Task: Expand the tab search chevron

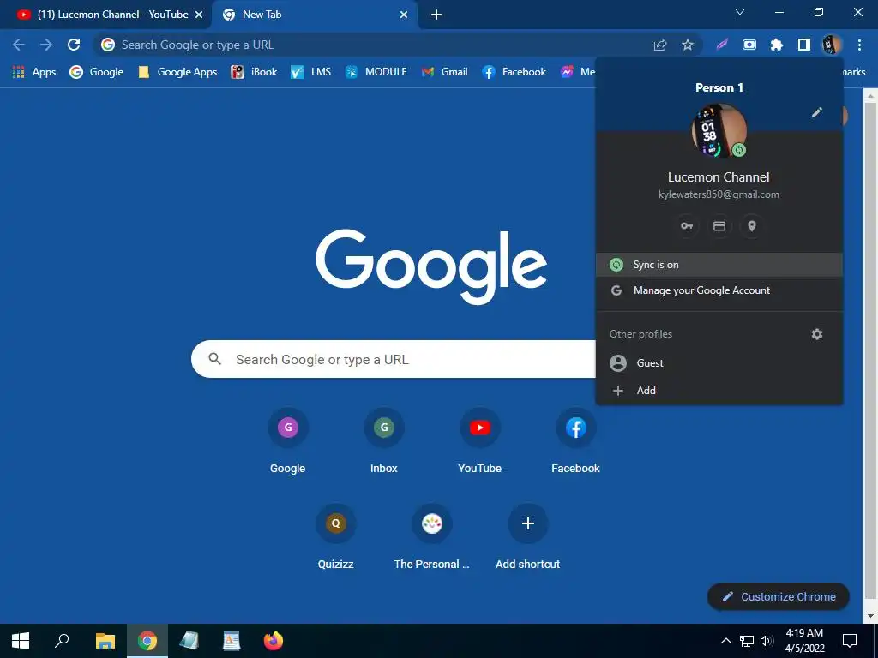Action: [740, 12]
